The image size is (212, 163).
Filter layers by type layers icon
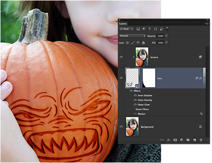click(x=150, y=29)
